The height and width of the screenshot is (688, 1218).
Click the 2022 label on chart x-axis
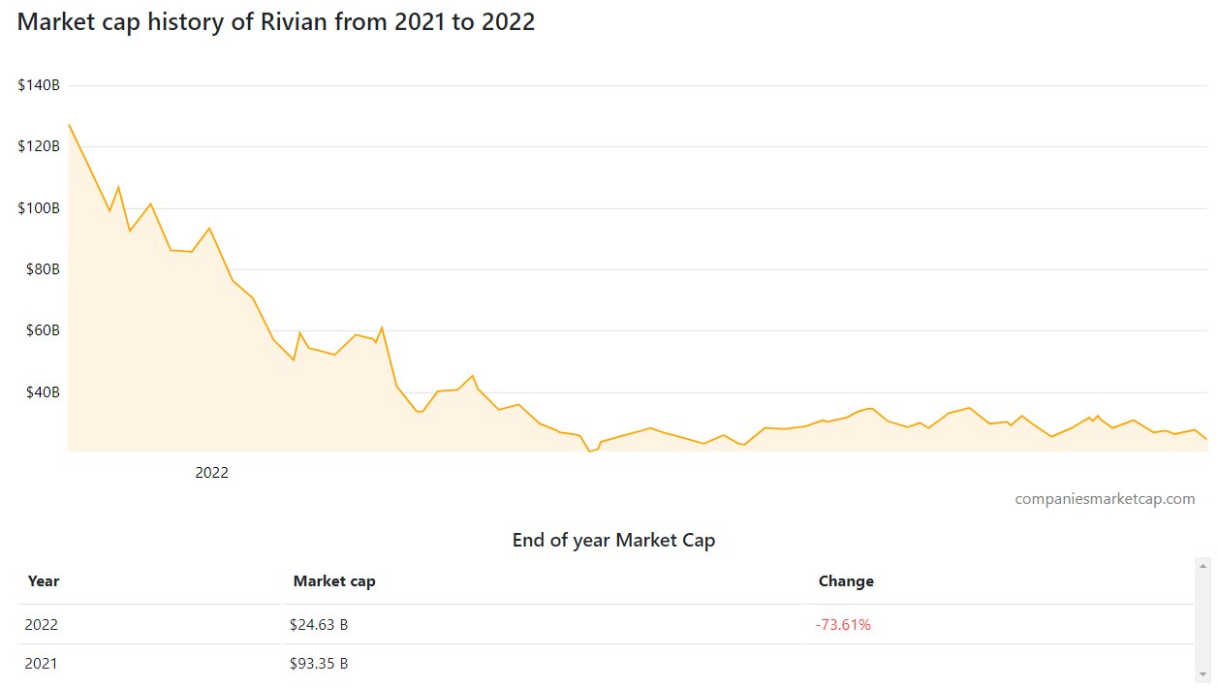tap(211, 473)
